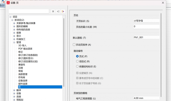Click the 电气工程原理图 grid field 4.00 mm
171x101 pixels.
[146, 98]
